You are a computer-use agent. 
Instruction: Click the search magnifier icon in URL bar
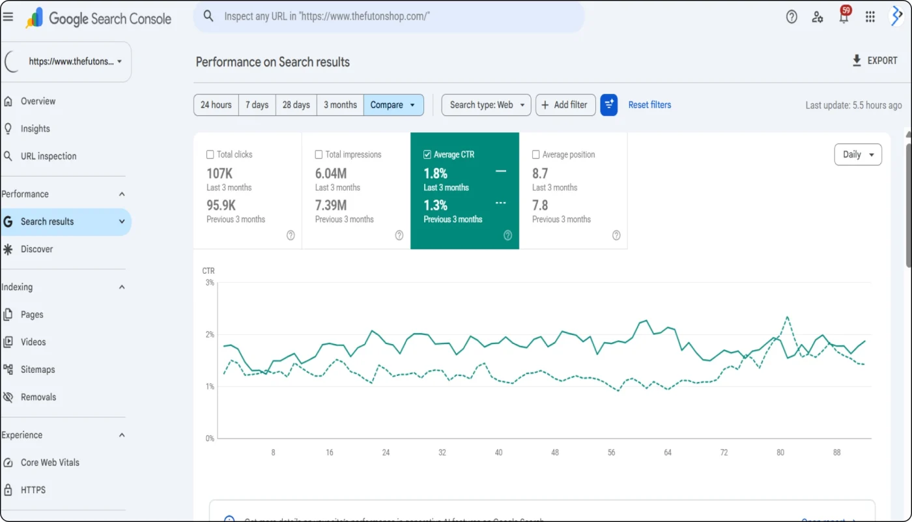coord(208,16)
